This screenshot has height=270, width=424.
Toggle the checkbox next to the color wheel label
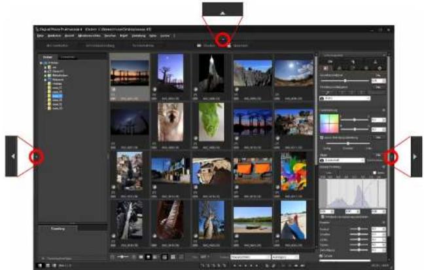click(321, 138)
